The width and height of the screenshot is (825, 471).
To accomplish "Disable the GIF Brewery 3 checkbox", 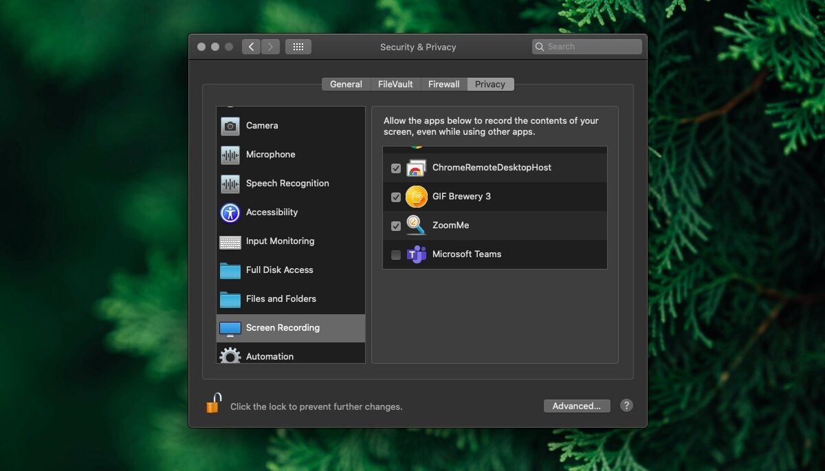I will [396, 197].
